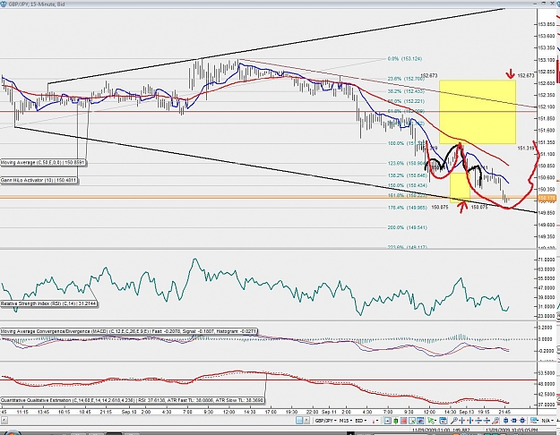Select the Moving Average indicator label
This screenshot has width=560, height=435.
click(x=43, y=163)
